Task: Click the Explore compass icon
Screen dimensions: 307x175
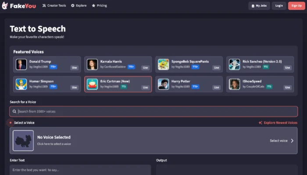Action: [x=73, y=5]
